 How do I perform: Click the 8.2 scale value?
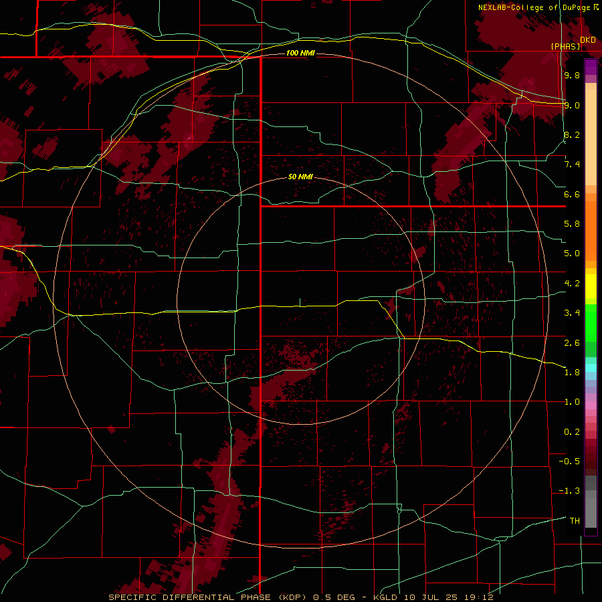[572, 134]
